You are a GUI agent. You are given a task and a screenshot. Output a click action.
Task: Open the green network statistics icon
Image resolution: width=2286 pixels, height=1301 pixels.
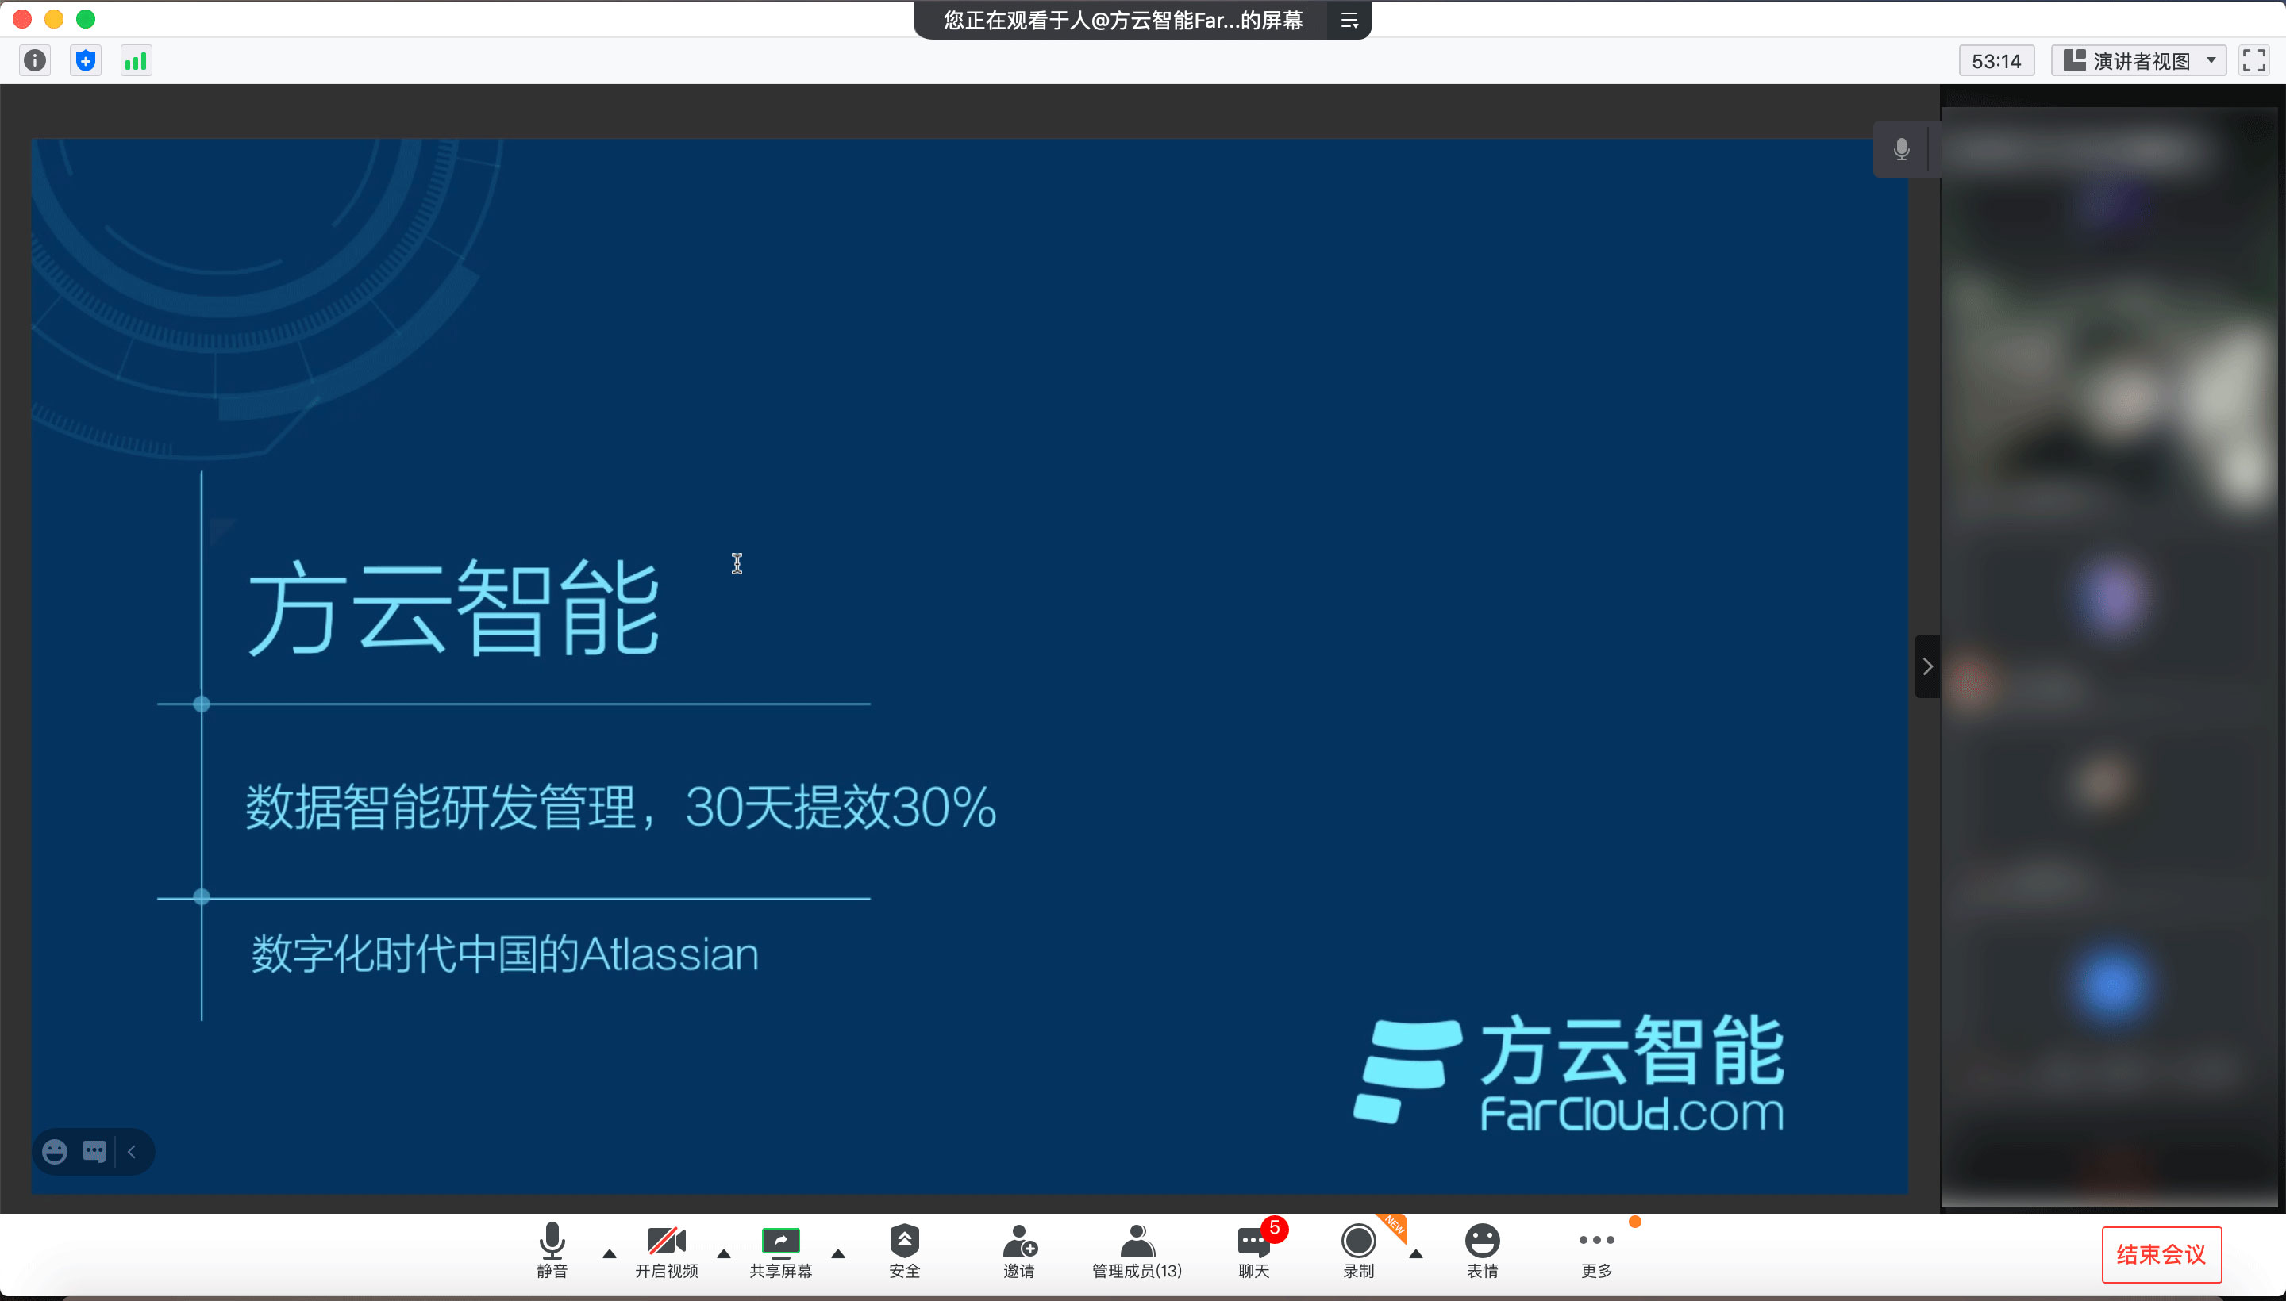[136, 61]
